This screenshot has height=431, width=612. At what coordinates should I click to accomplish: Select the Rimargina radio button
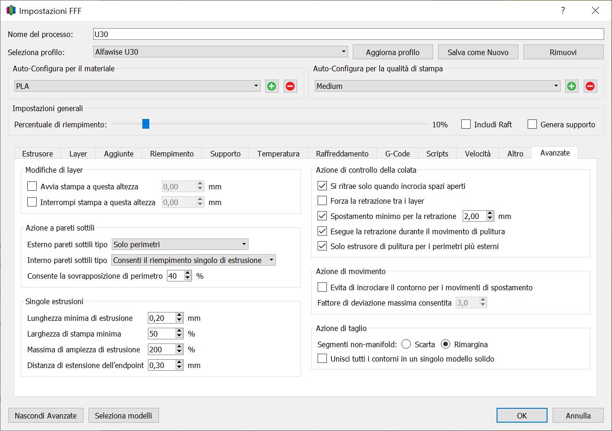pos(446,344)
